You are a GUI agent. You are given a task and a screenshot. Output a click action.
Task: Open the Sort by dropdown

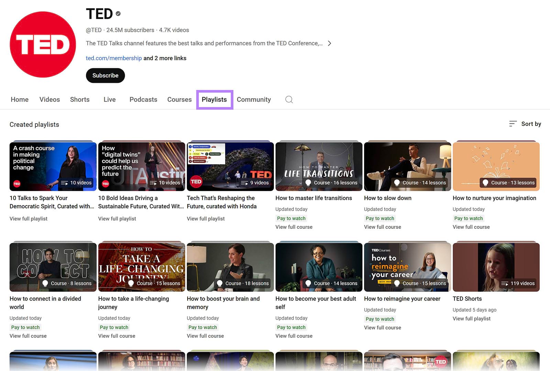[531, 124]
